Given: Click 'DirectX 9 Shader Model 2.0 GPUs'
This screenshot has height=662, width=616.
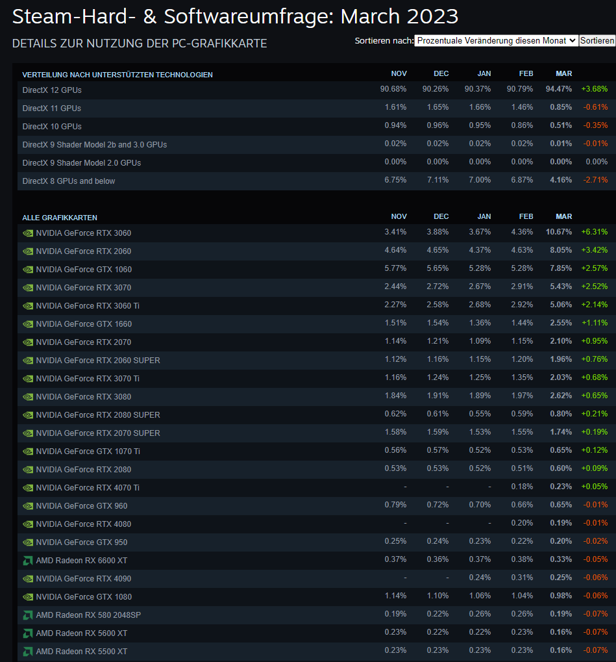Looking at the screenshot, I should (x=81, y=162).
